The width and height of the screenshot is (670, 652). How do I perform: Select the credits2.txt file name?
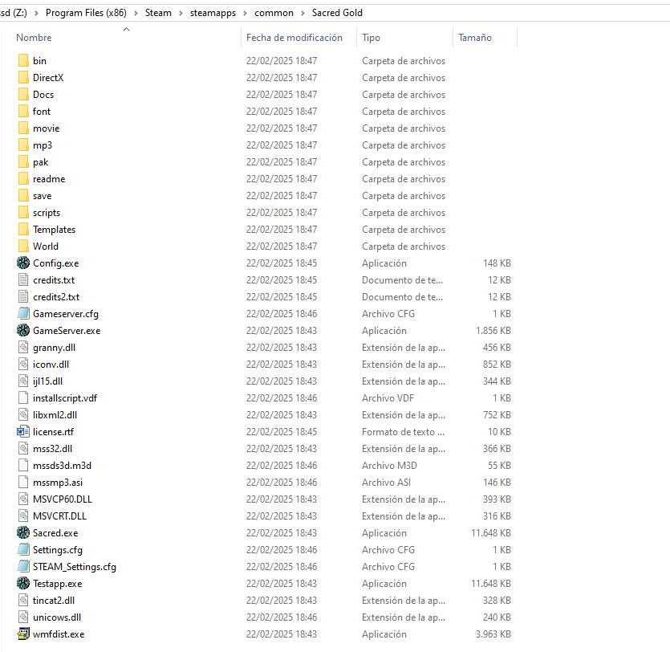(56, 297)
